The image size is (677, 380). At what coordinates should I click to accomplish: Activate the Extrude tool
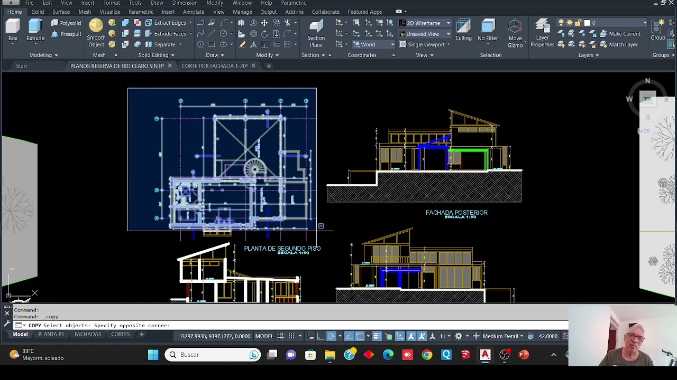pos(35,30)
